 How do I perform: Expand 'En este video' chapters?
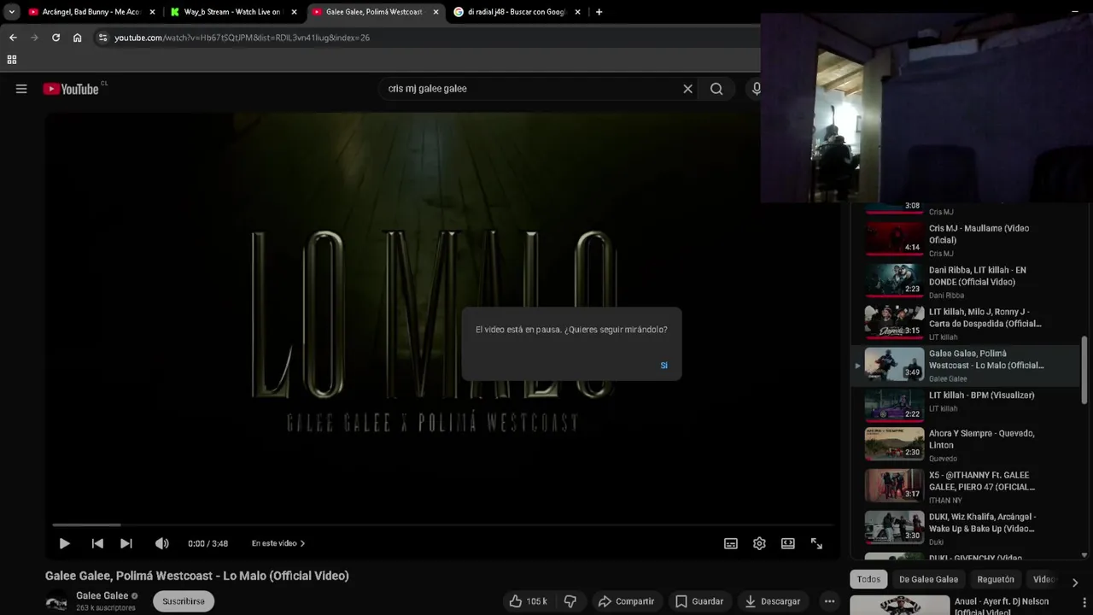coord(278,543)
